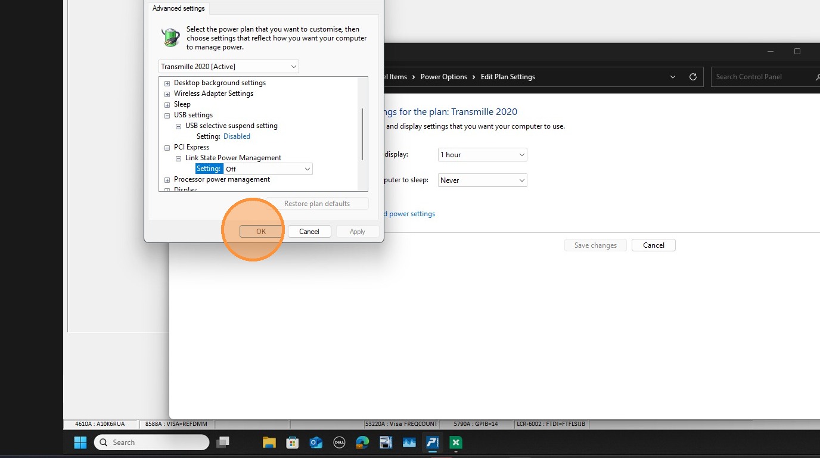This screenshot has width=820, height=458.
Task: Open Microsoft Store from the taskbar
Action: 292,443
